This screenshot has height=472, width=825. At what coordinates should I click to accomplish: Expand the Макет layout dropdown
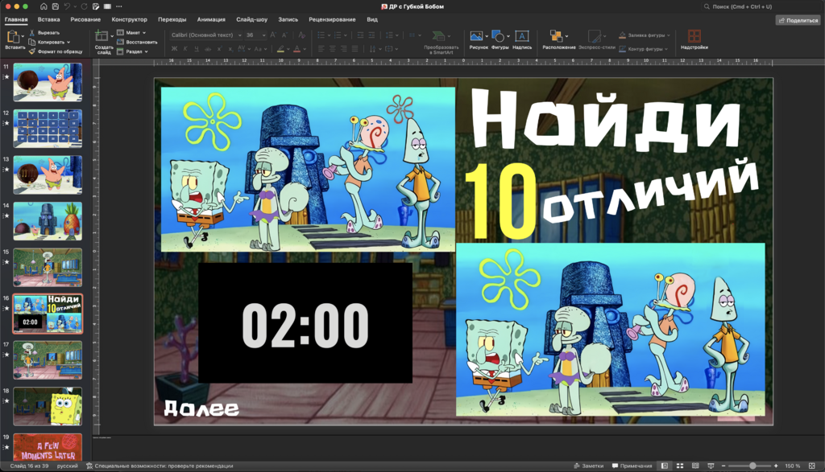click(x=144, y=32)
